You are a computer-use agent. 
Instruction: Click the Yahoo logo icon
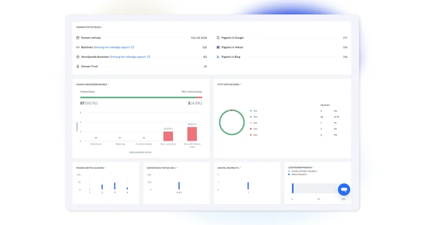click(218, 47)
